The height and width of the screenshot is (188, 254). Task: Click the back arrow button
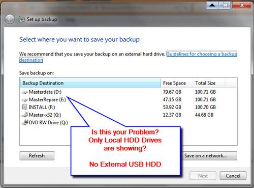pyautogui.click(x=10, y=19)
